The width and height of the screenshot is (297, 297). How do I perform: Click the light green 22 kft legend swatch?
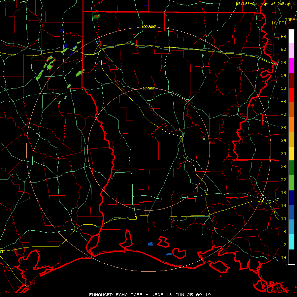[291, 183]
